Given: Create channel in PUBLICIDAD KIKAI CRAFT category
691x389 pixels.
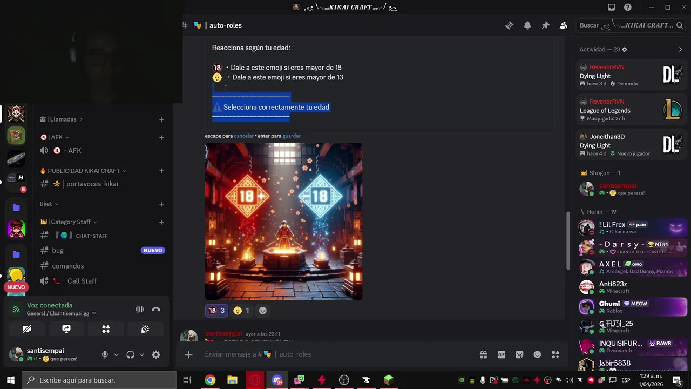Looking at the screenshot, I should pyautogui.click(x=161, y=171).
